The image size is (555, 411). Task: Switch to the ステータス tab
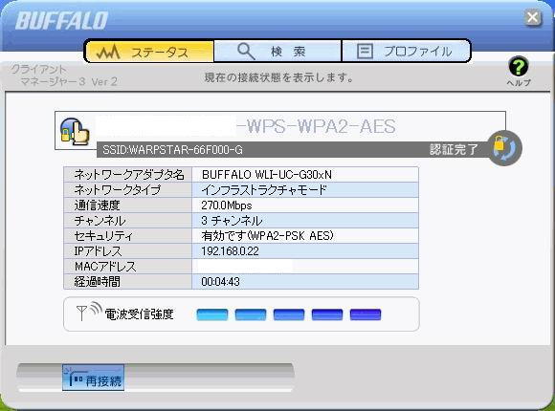tap(149, 52)
